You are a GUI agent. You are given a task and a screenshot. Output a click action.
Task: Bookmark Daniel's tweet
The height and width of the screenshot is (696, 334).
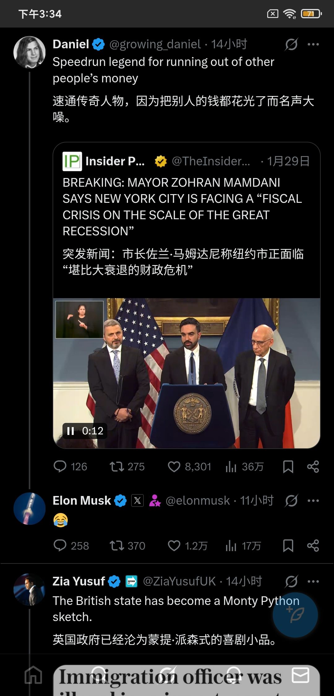288,467
